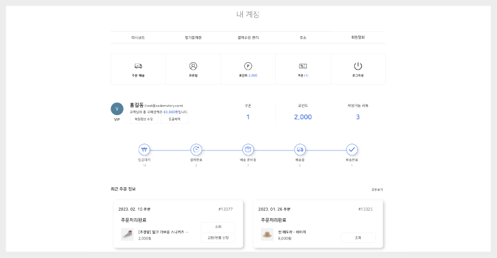Image resolution: width=497 pixels, height=258 pixels.
Task: Open the 배송중 truck status icon
Action: tap(300, 150)
